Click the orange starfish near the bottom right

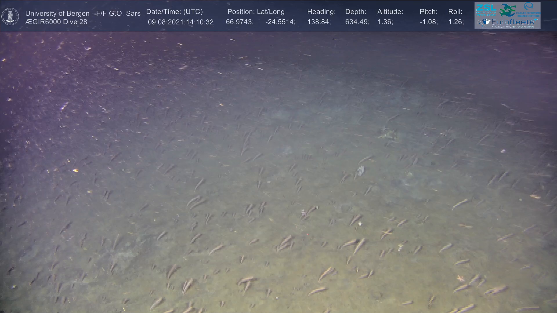(x=461, y=279)
